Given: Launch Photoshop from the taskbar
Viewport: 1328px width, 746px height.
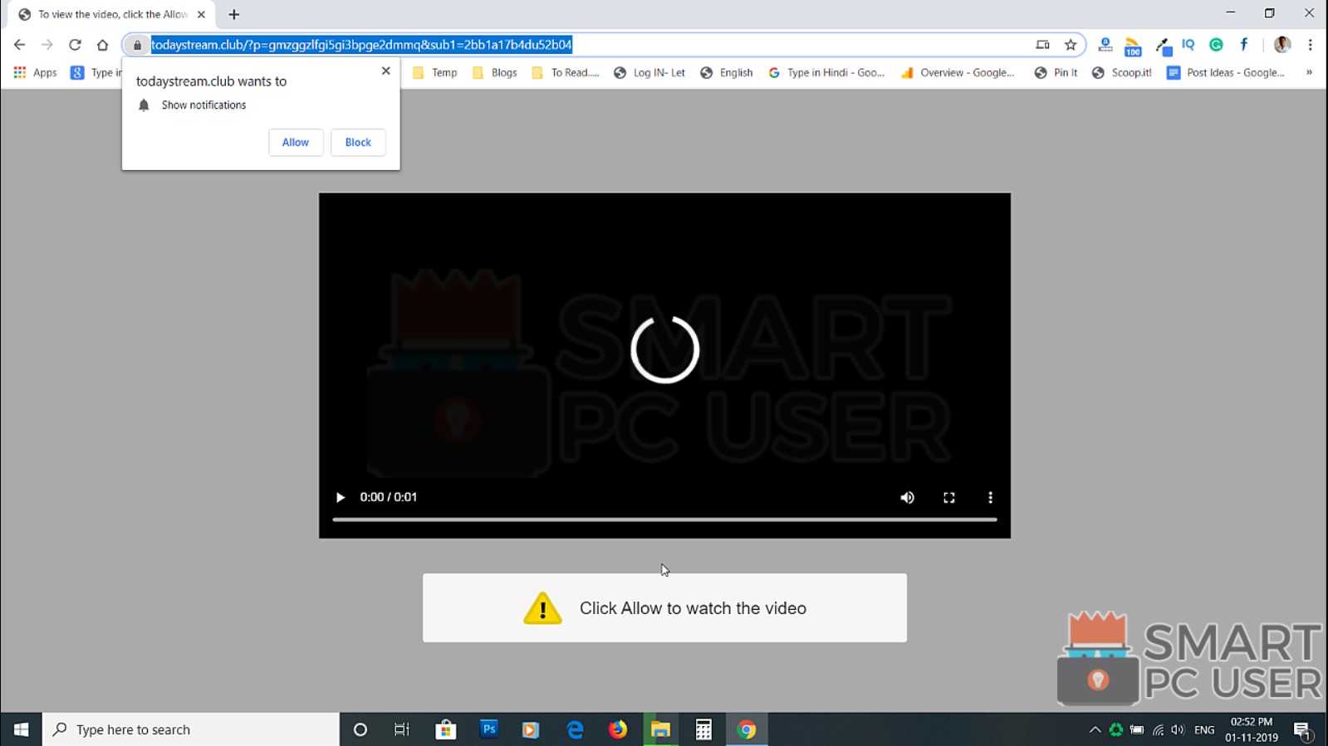Looking at the screenshot, I should [488, 729].
